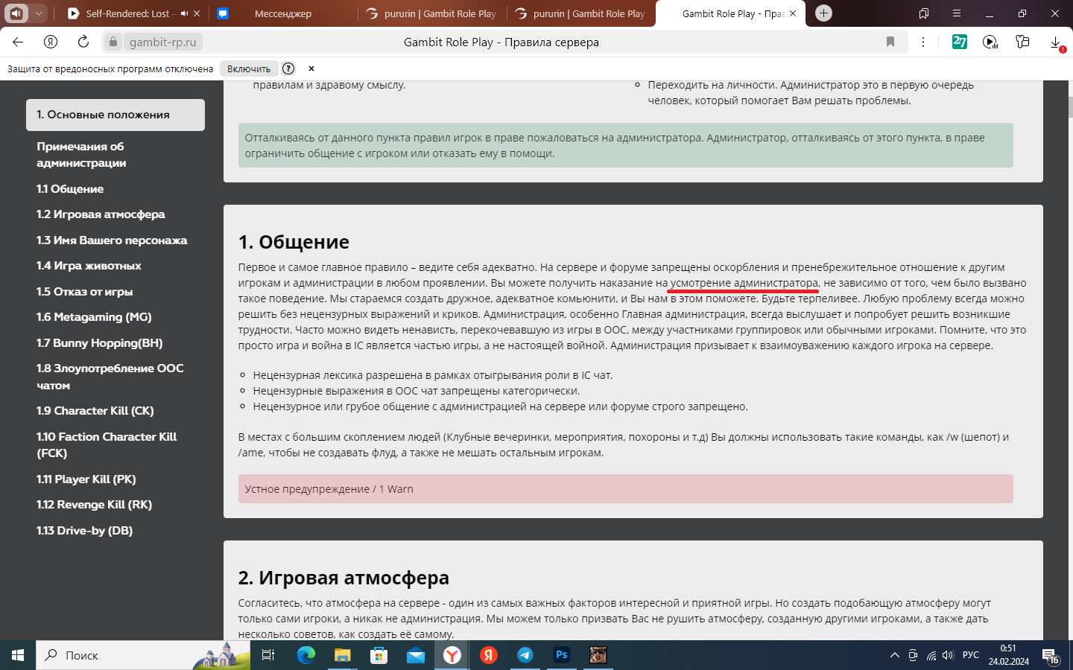Click the gambit-rp.ru address field

[x=162, y=42]
